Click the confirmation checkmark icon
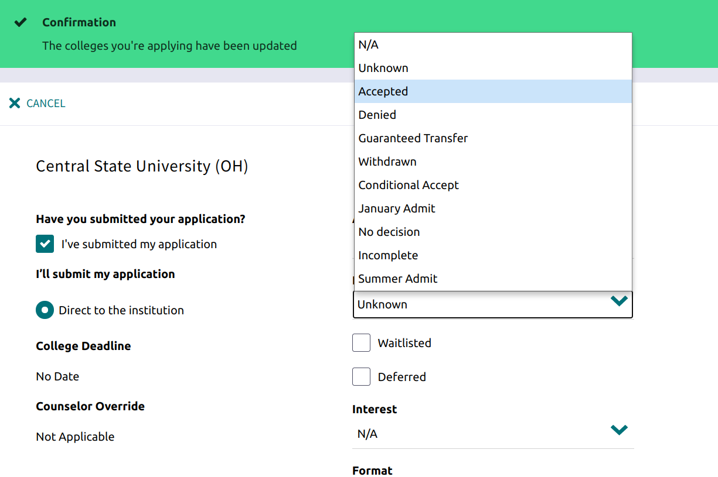Viewport: 718px width, 477px height. point(21,22)
